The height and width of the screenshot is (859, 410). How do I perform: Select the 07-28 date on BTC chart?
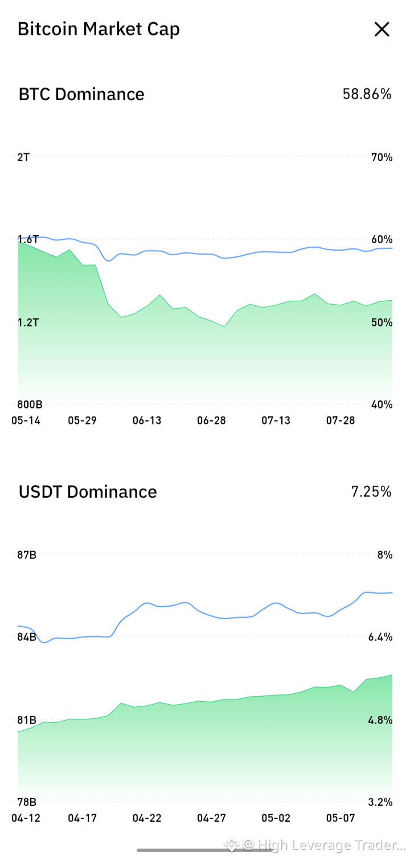(x=341, y=420)
